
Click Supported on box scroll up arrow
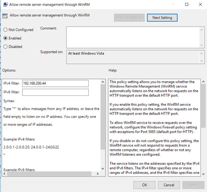click(x=201, y=53)
